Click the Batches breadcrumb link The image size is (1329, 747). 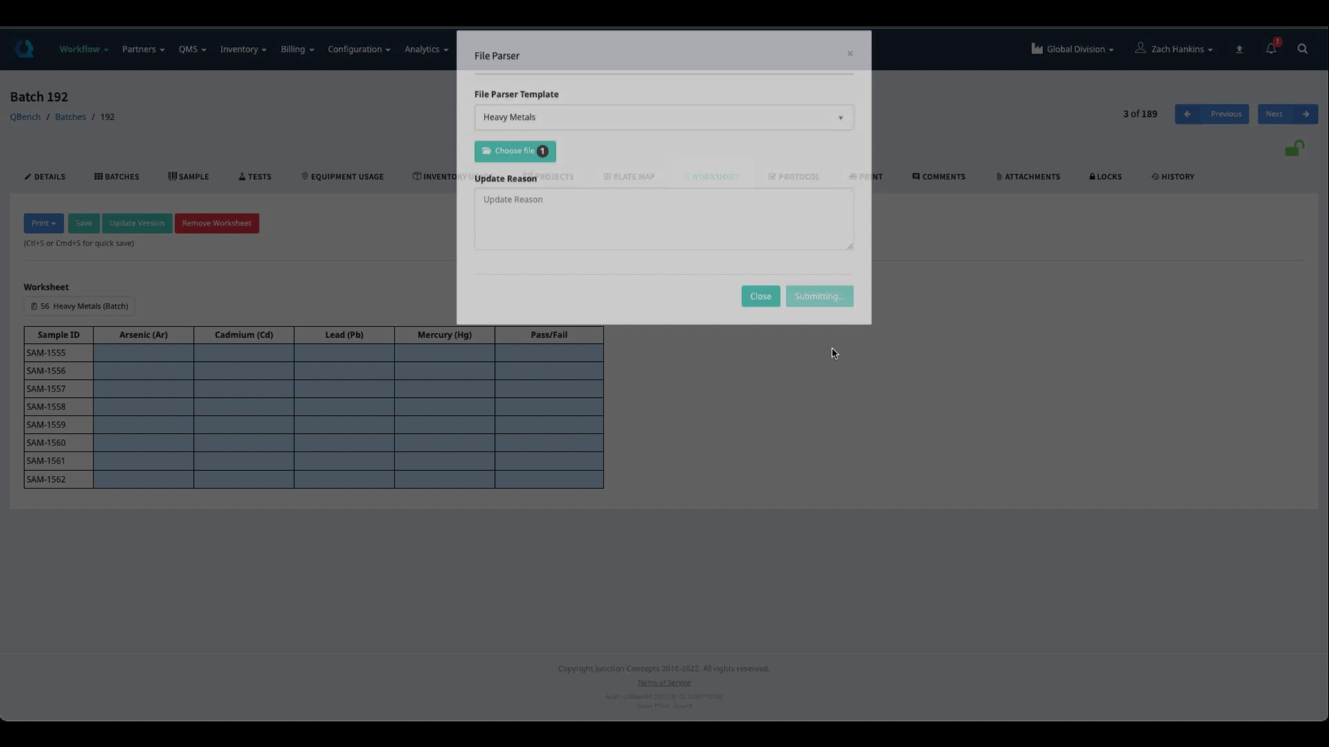pos(71,117)
